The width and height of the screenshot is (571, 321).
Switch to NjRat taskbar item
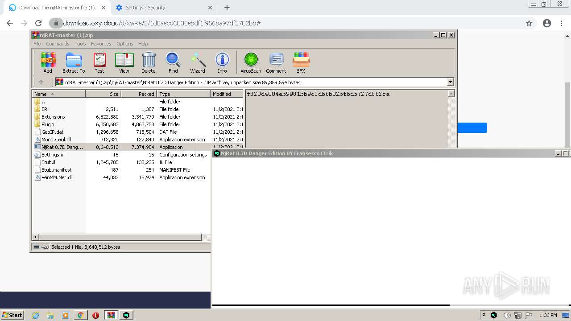point(126,315)
